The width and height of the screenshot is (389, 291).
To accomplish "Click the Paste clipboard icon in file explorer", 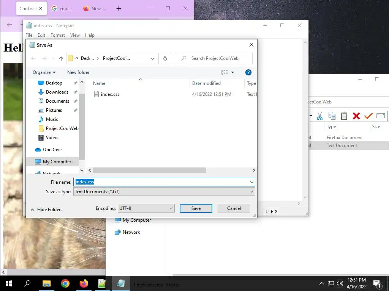I will [344, 116].
